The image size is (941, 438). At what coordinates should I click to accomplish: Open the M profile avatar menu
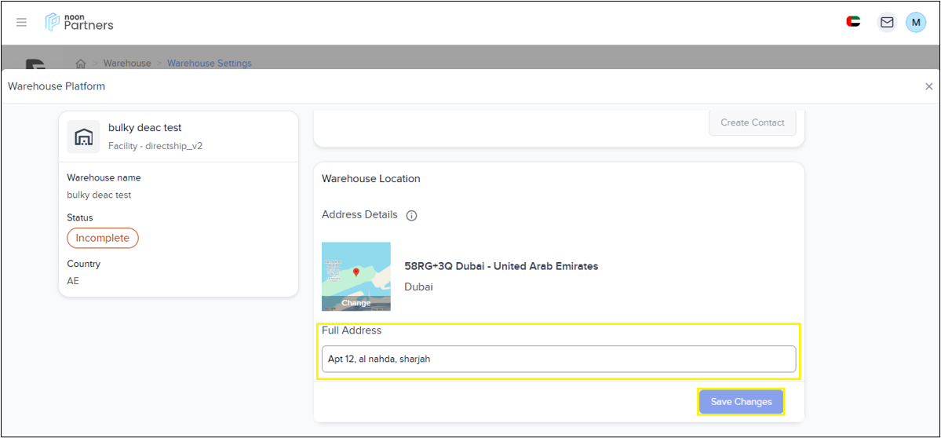(916, 22)
